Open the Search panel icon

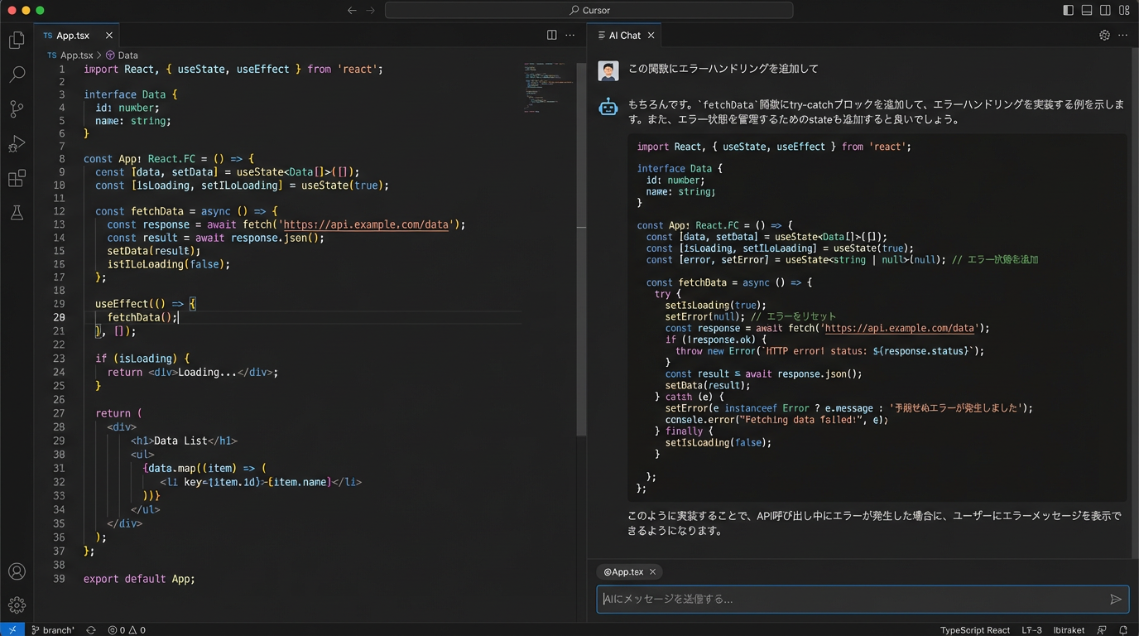click(x=17, y=74)
